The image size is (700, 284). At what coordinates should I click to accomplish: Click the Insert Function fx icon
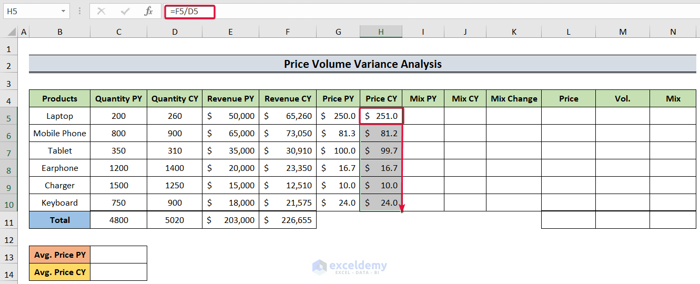[x=149, y=11]
